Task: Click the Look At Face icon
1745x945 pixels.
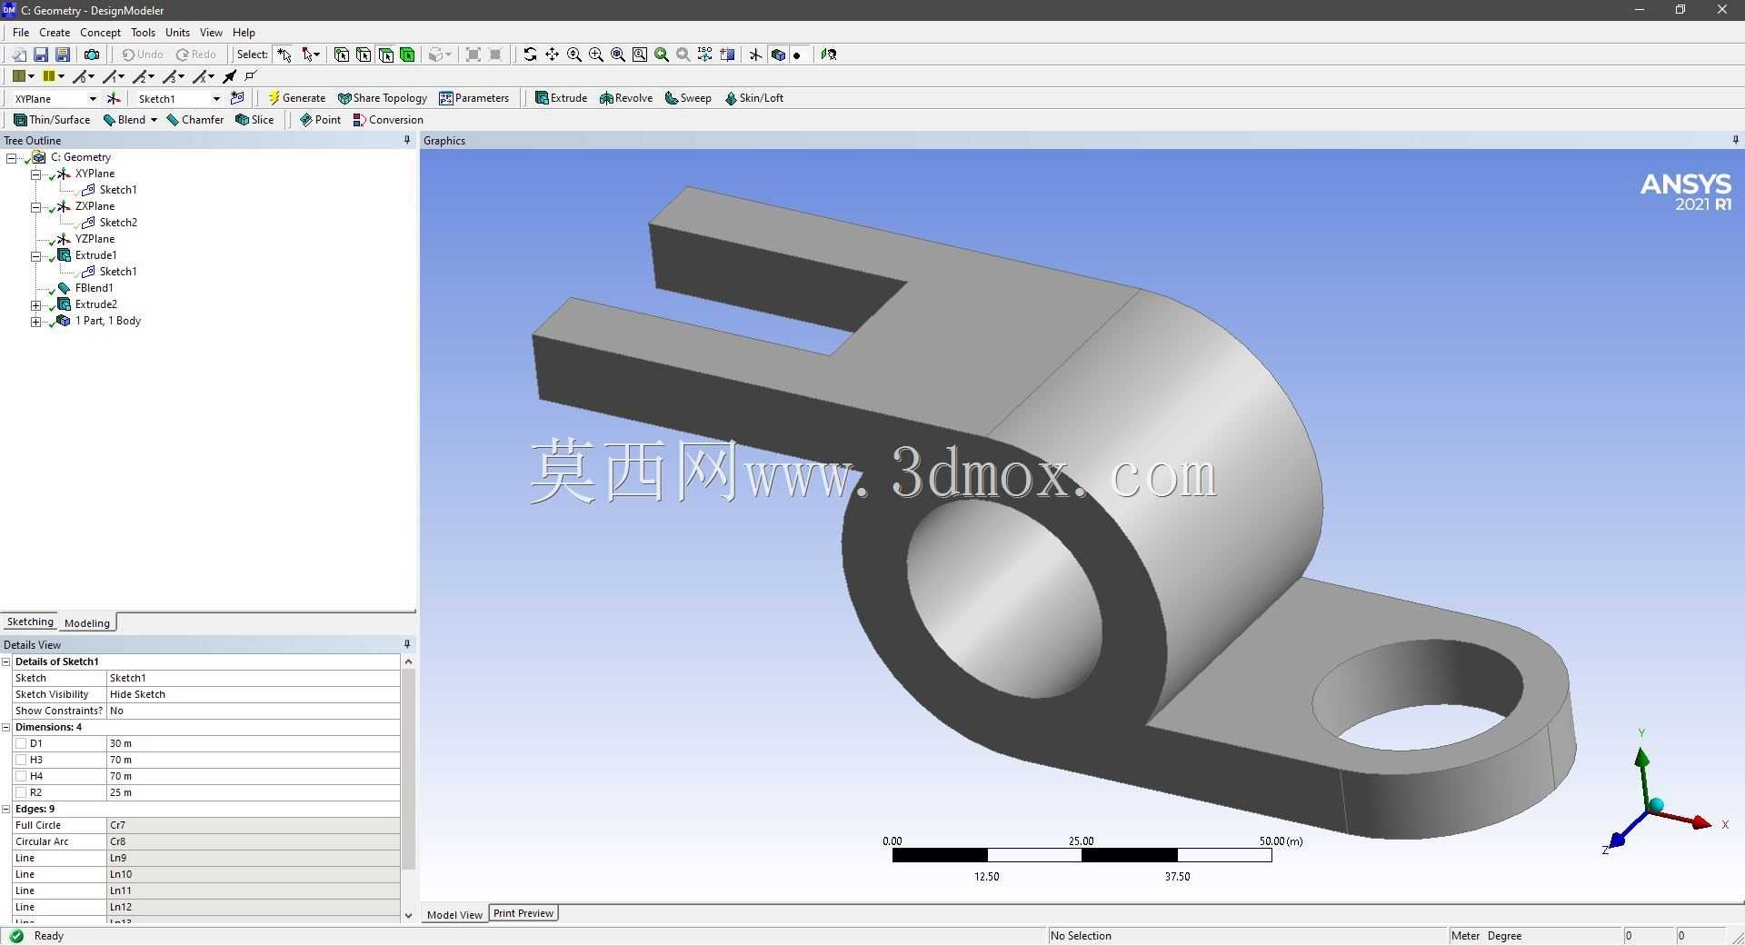Action: [x=828, y=55]
